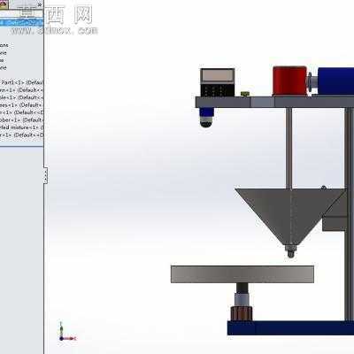Click the » chevron above the feature tree
354x354 pixels.
(x=40, y=4)
